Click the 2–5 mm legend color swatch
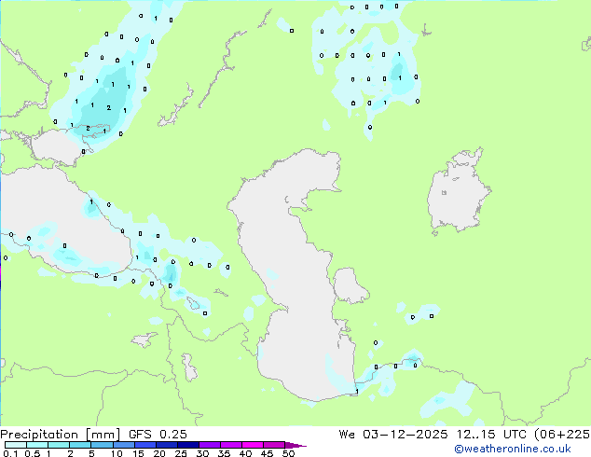591x457 pixels. pyautogui.click(x=80, y=445)
